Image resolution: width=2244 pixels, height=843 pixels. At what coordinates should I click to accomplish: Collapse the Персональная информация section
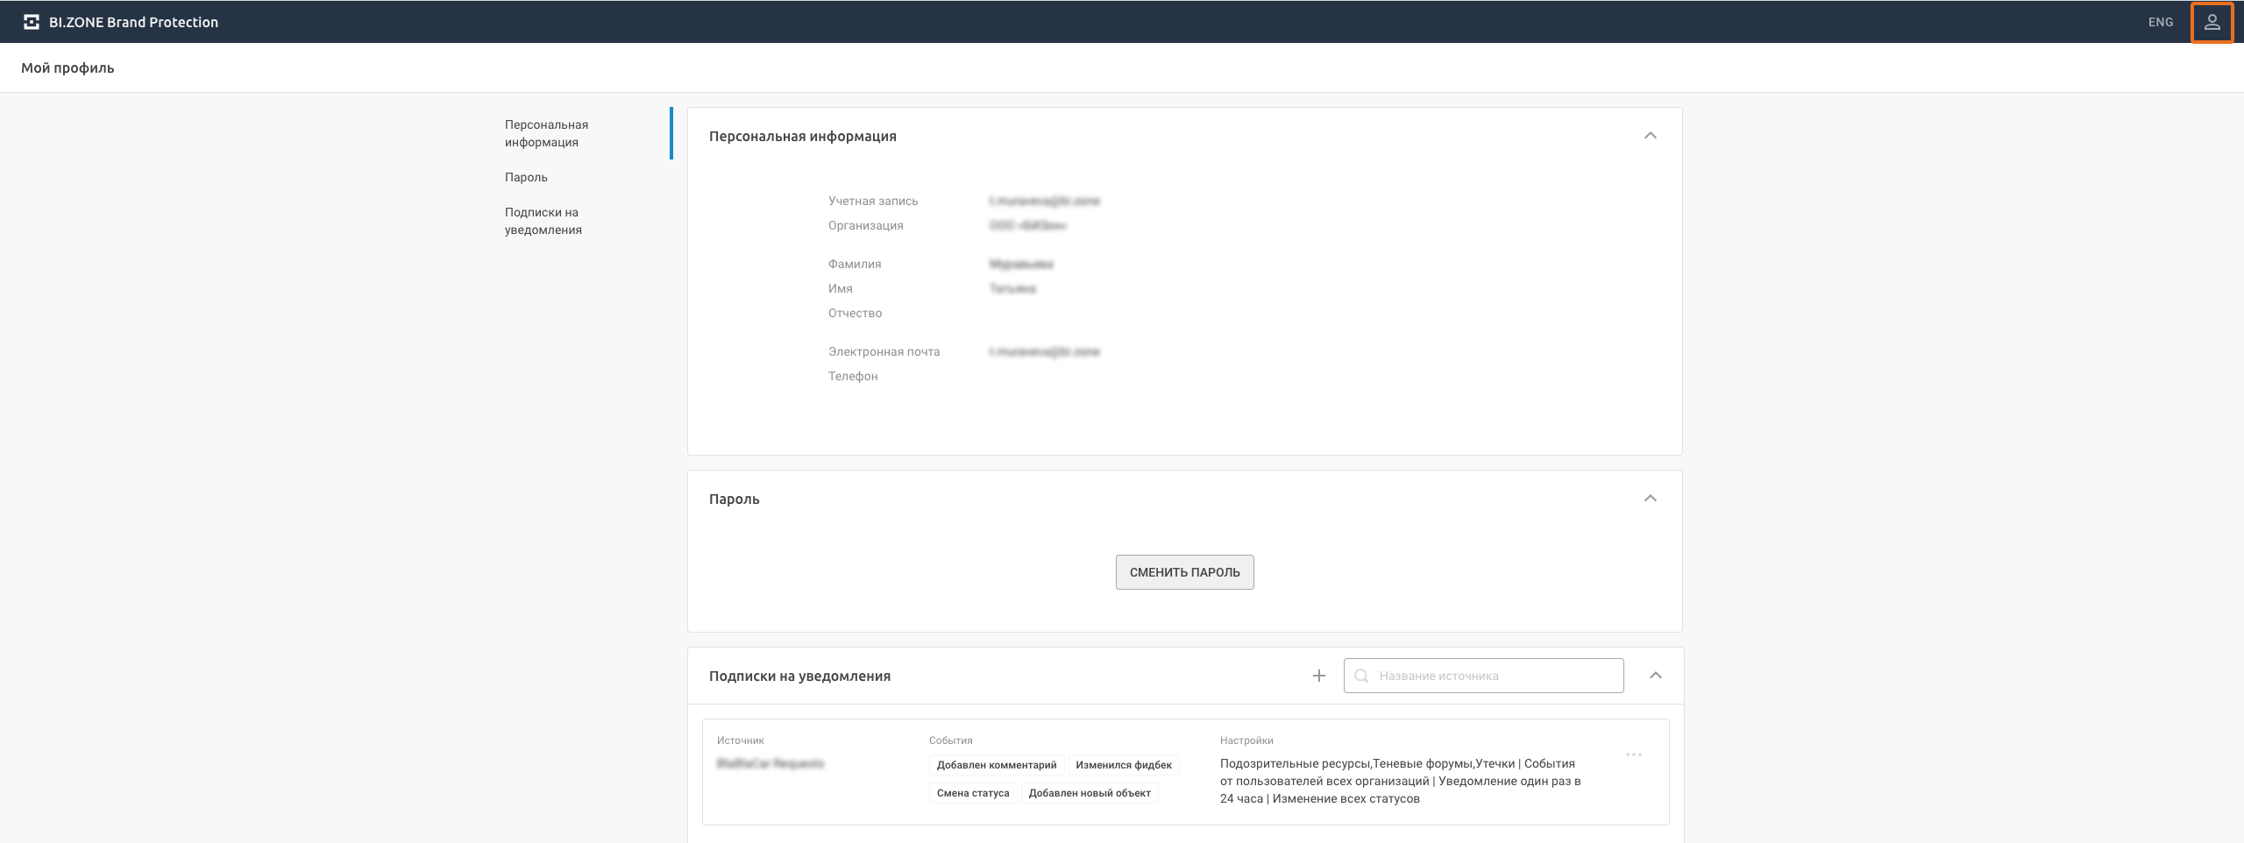pos(1651,136)
